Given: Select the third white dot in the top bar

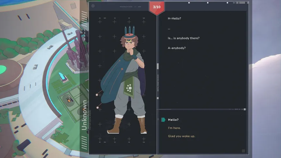Looking at the screenshot, I should (x=227, y=3).
